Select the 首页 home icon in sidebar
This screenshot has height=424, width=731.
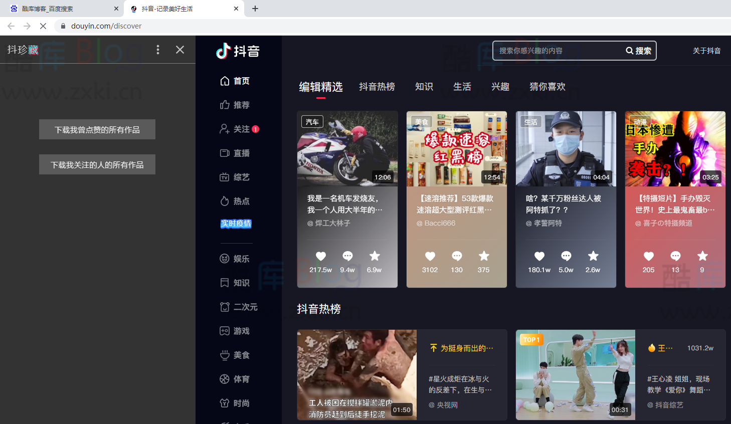coord(224,81)
